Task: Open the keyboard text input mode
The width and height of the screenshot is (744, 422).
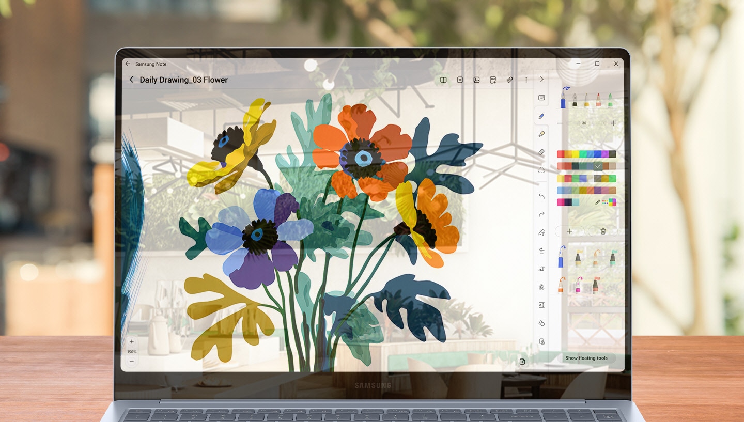Action: 541,98
